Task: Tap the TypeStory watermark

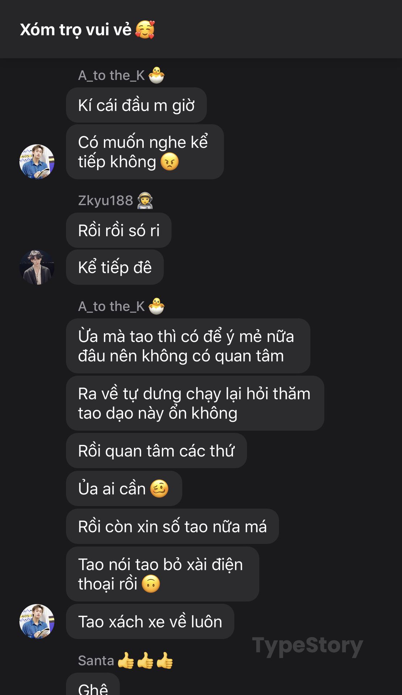Action: tap(307, 646)
